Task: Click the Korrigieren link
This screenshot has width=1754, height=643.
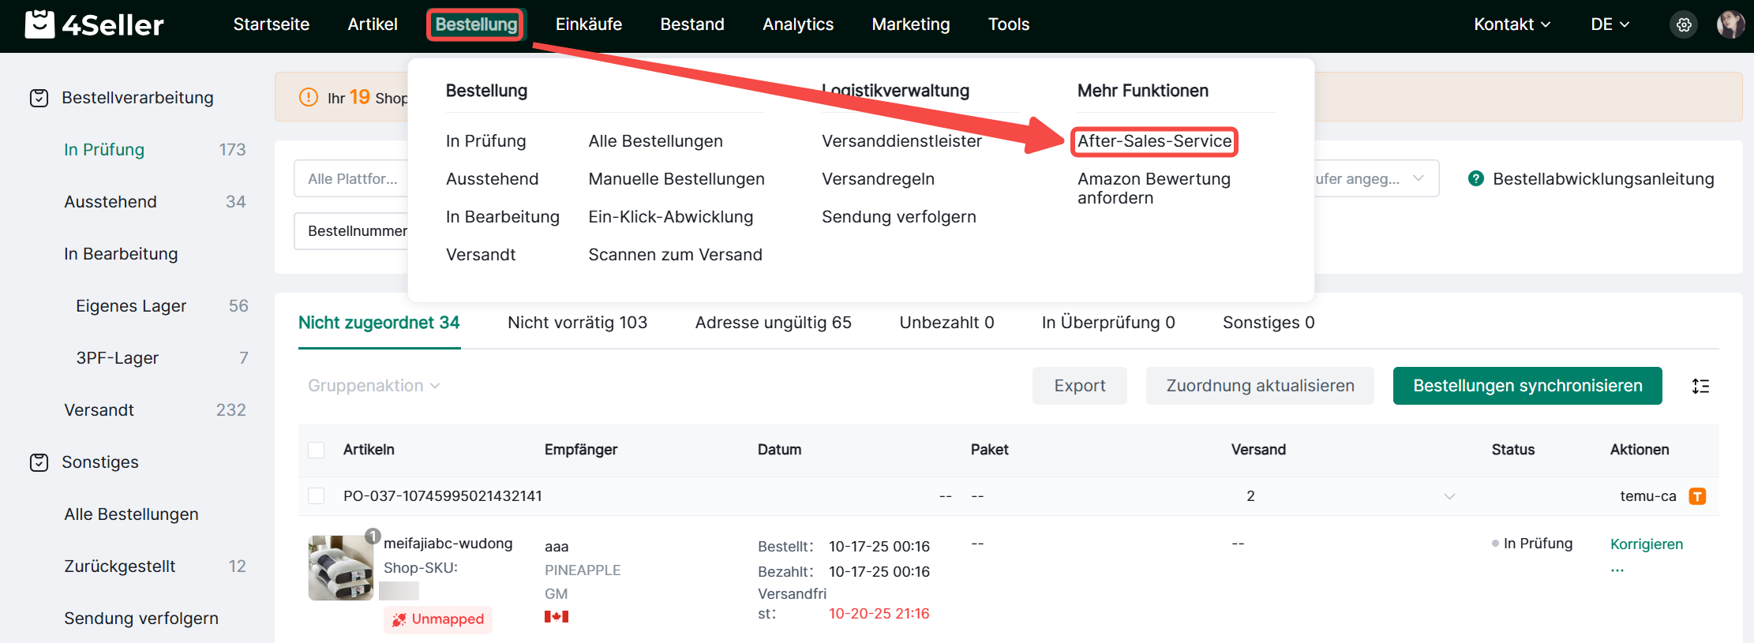Action: point(1646,544)
